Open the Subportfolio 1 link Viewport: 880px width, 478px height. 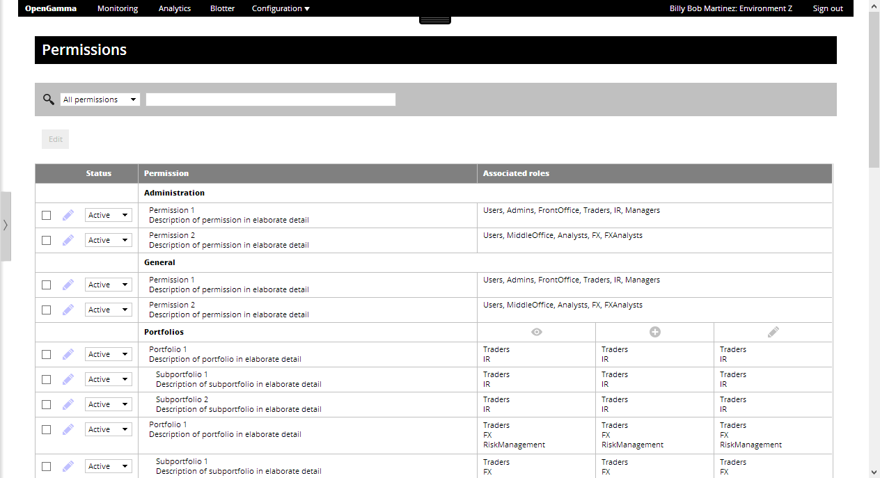[x=182, y=374]
